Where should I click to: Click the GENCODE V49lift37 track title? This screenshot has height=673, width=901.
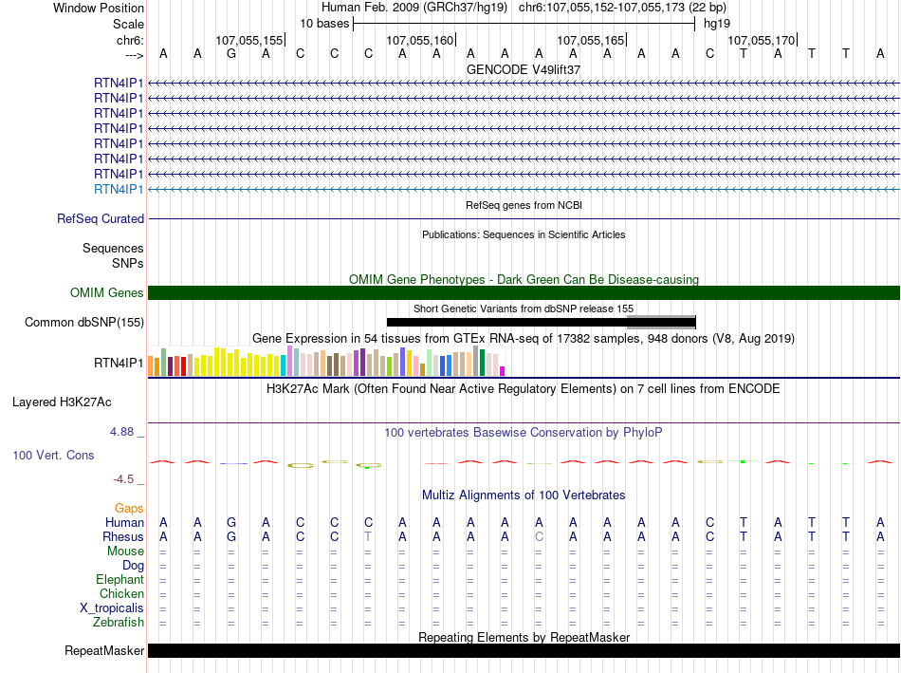click(524, 70)
